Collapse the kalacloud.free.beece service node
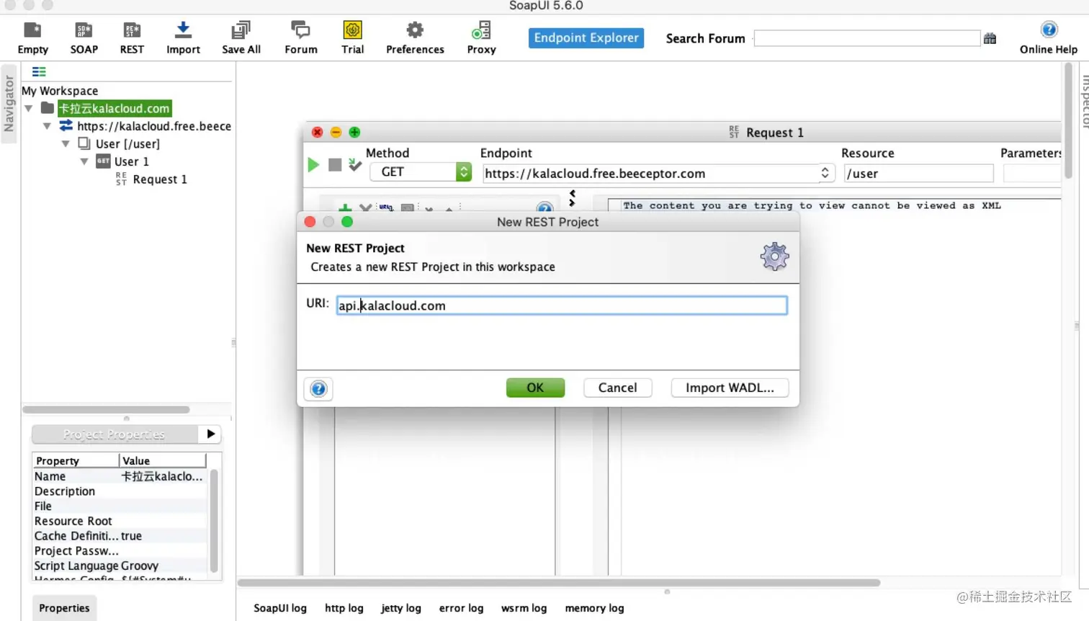1089x621 pixels. [x=47, y=126]
